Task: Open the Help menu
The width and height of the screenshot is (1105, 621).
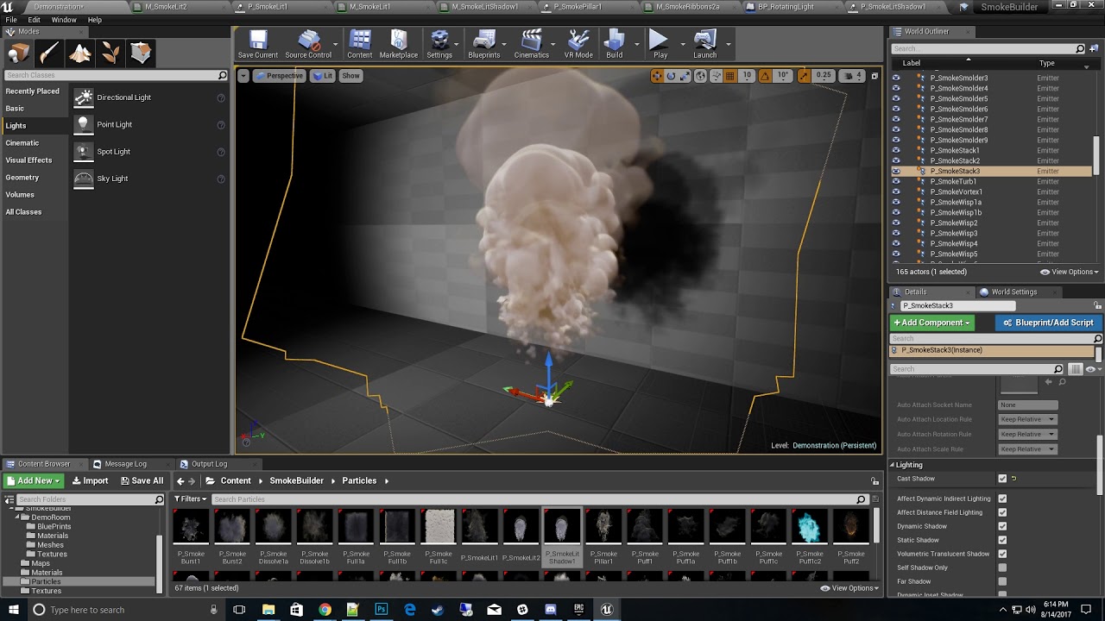Action: (95, 20)
